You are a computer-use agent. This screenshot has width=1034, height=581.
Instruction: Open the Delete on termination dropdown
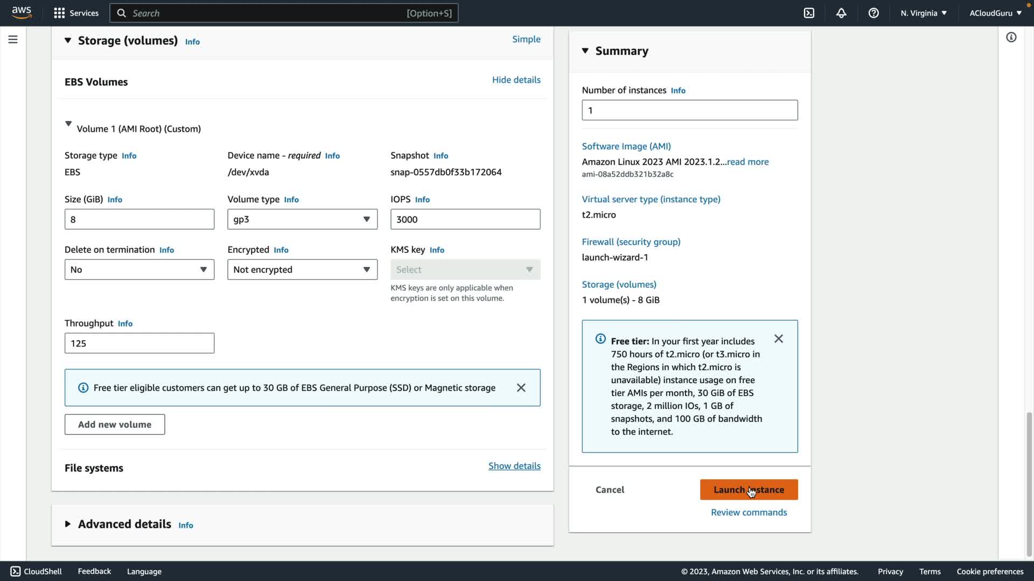[139, 270]
